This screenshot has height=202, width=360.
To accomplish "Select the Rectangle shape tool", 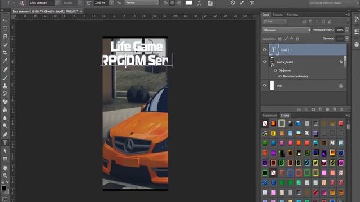I will click(x=5, y=159).
